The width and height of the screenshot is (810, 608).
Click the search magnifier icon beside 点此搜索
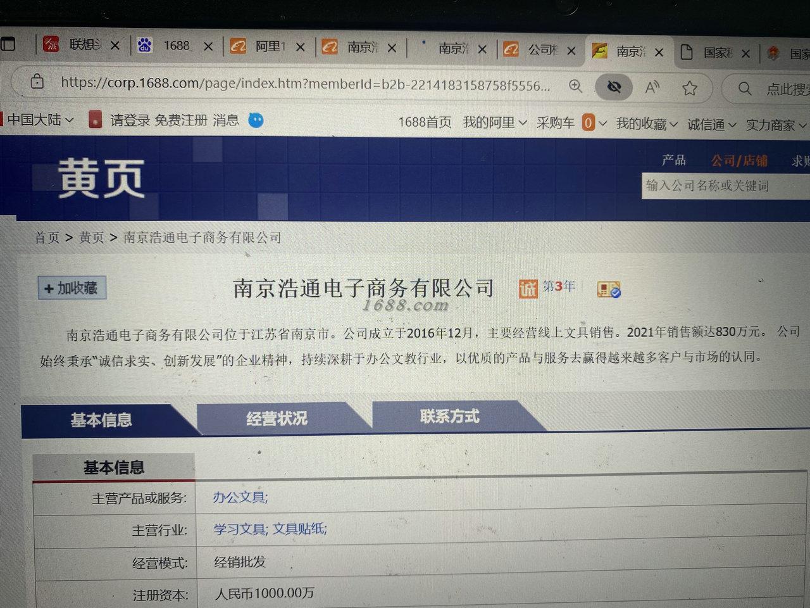point(745,89)
